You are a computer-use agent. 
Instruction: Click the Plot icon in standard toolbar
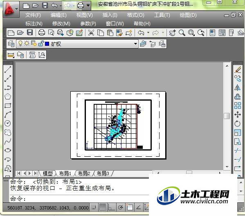tap(42, 33)
